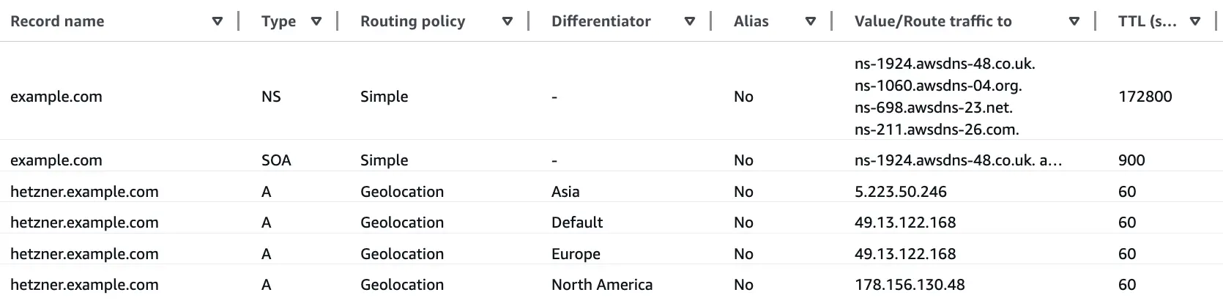Click IP value 5.223.50.246
The image size is (1223, 306).
(x=900, y=192)
